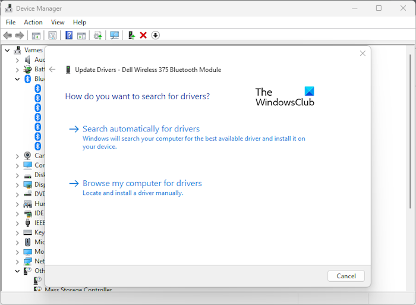Select the Audio speaker icon in device tree
Image resolution: width=416 pixels, height=305 pixels.
coord(27,59)
